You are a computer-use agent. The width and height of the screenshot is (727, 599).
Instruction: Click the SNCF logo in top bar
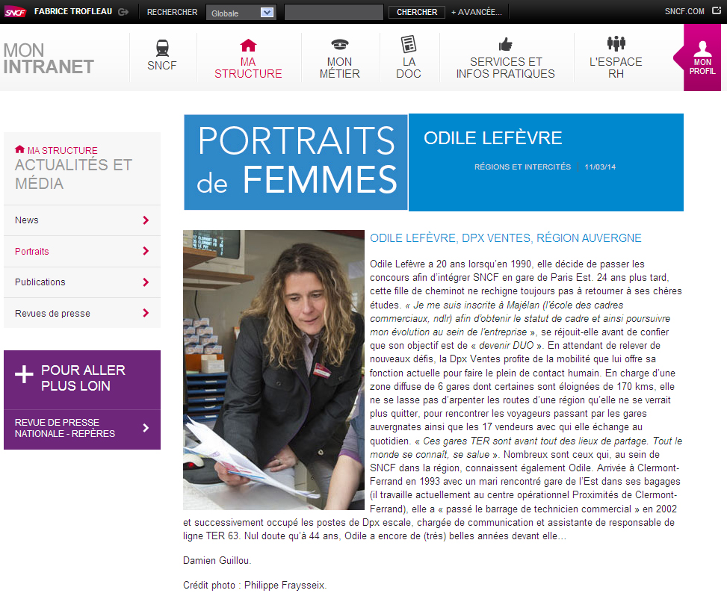pos(15,12)
